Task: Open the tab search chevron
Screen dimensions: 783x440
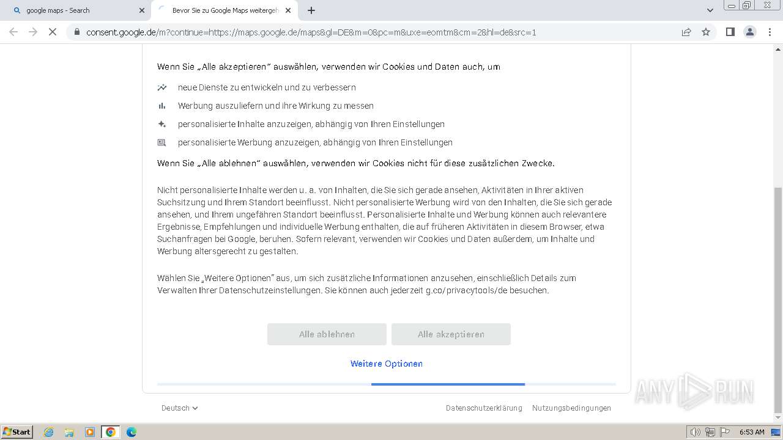Action: click(x=710, y=10)
